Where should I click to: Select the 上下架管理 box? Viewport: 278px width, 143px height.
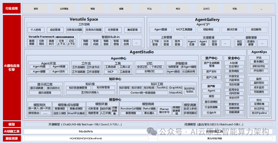(155, 43)
